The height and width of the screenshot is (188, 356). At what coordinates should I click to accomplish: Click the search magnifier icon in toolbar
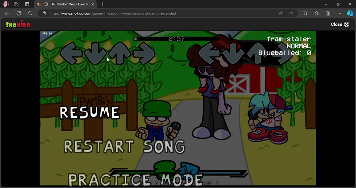pyautogui.click(x=30, y=13)
